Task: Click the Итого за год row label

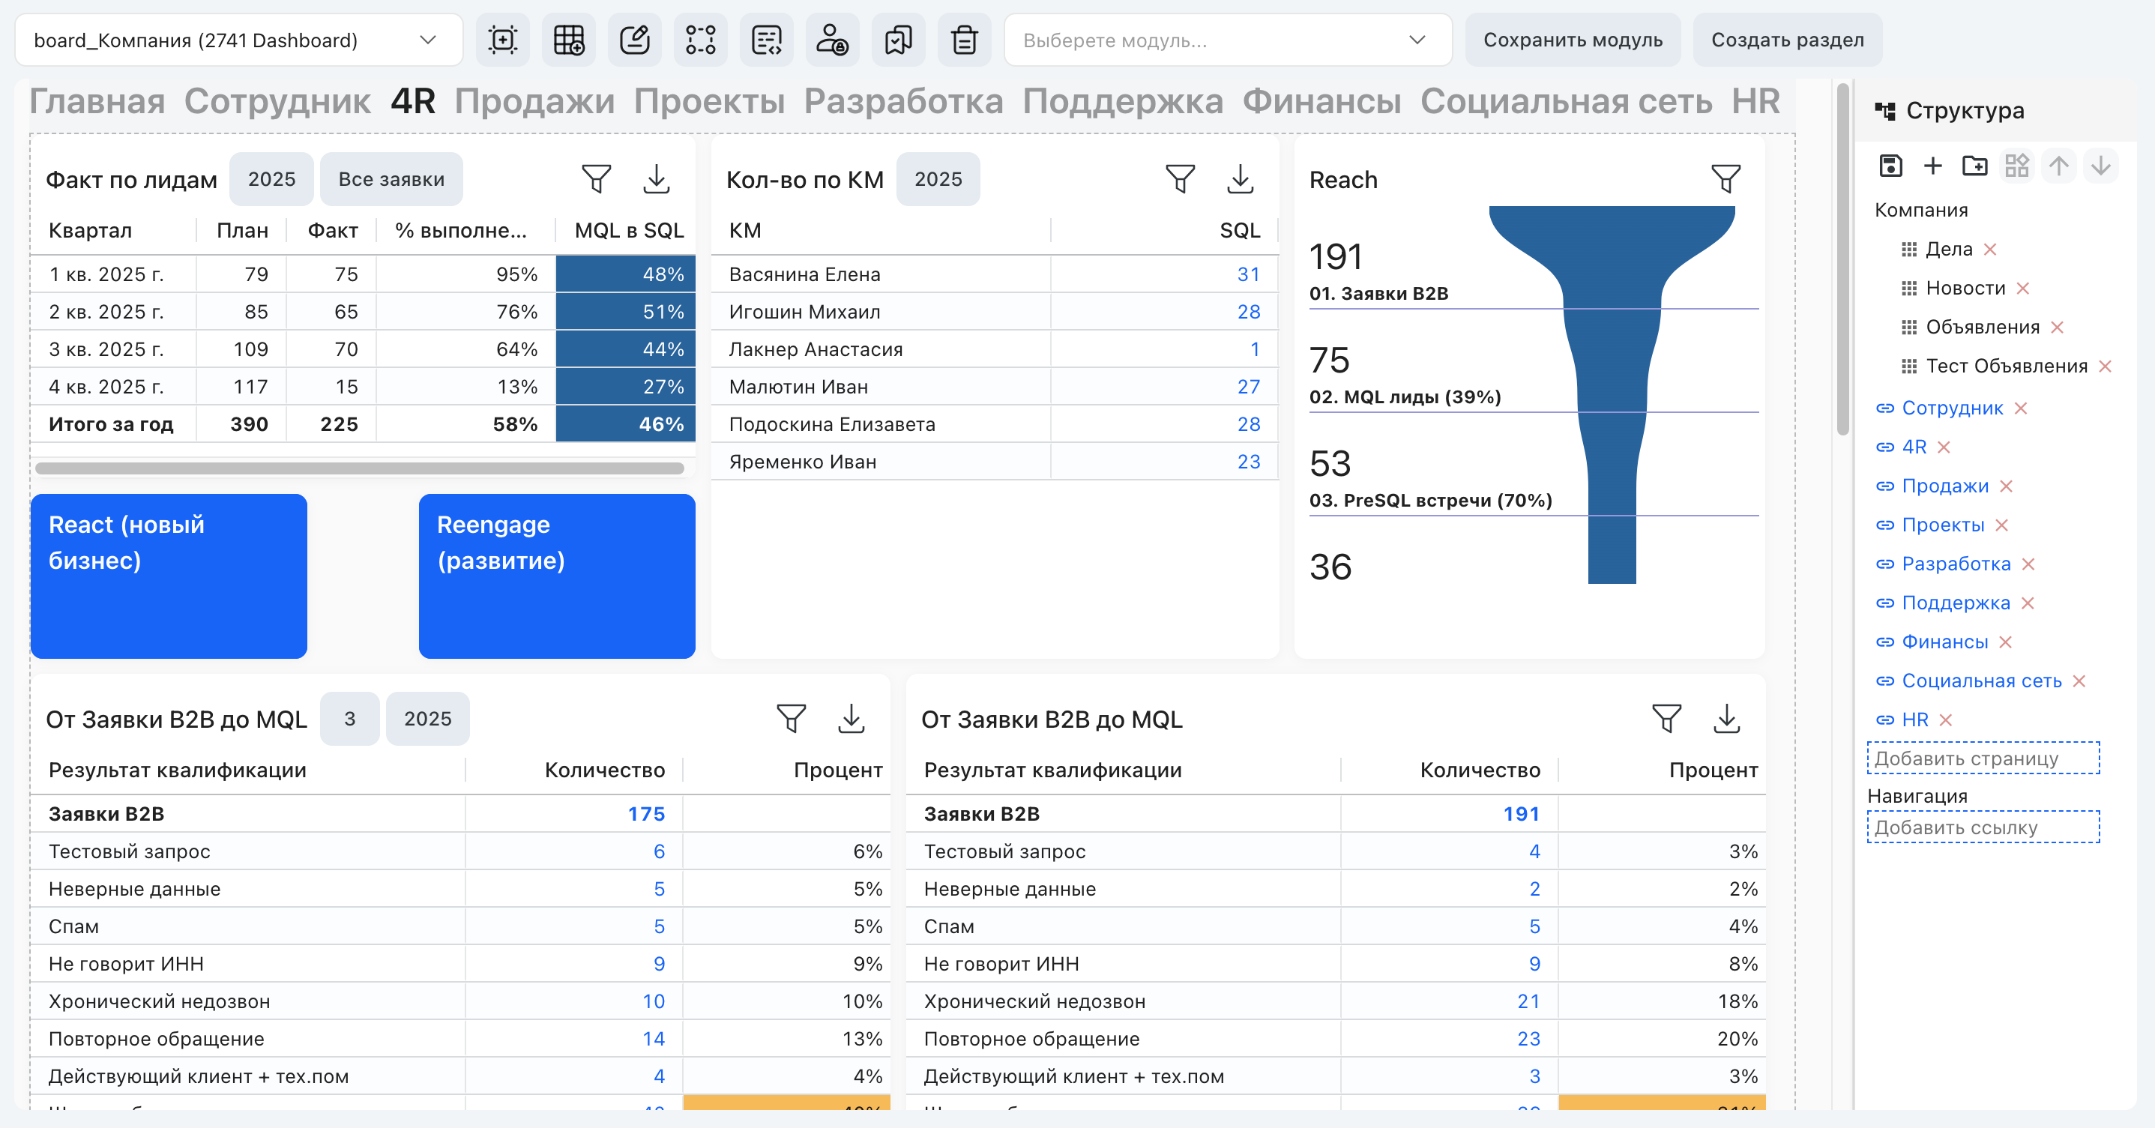Action: [x=110, y=424]
